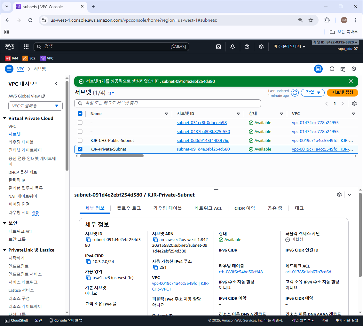
Task: Click the split panel resize handle
Action: pos(216,190)
